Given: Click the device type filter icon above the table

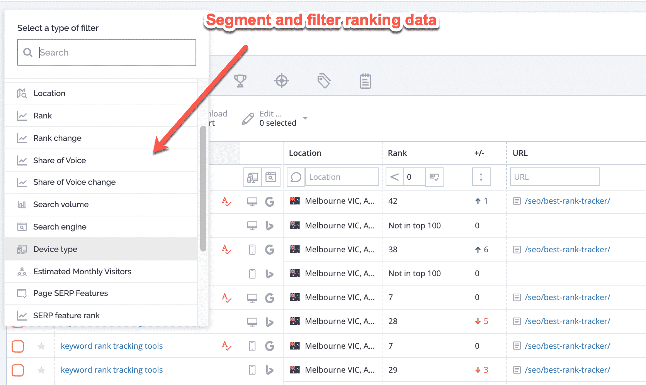Looking at the screenshot, I should 252,177.
